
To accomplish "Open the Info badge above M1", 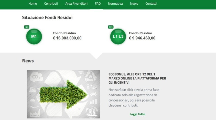I will coord(27,27).
